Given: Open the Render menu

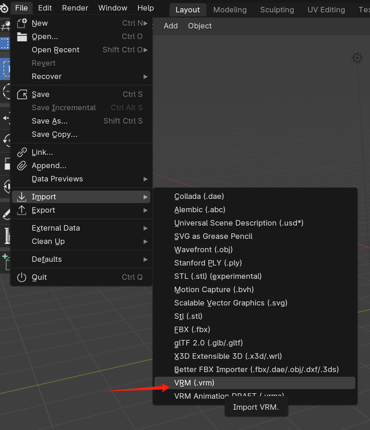Looking at the screenshot, I should [75, 8].
